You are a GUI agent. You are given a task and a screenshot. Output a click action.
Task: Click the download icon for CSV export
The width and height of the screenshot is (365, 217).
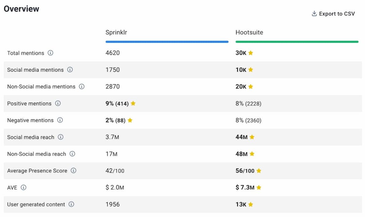click(314, 14)
